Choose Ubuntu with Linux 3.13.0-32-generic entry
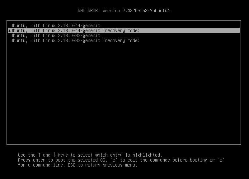This screenshot has height=179, width=249. (x=55, y=35)
